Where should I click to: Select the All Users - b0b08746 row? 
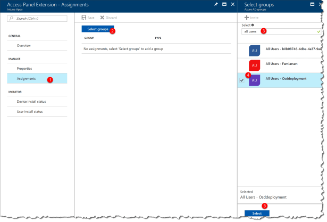pos(281,51)
